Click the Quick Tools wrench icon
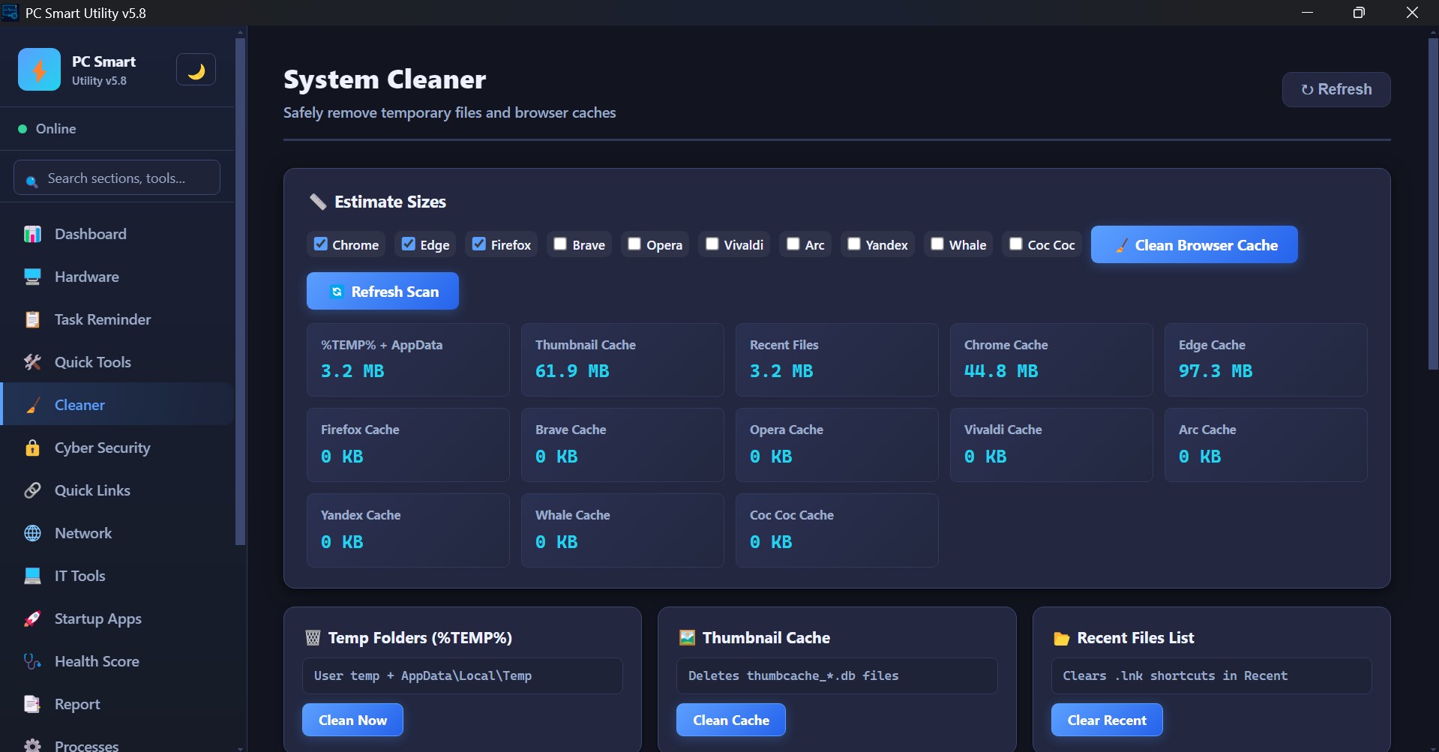This screenshot has width=1439, height=752. 32,362
